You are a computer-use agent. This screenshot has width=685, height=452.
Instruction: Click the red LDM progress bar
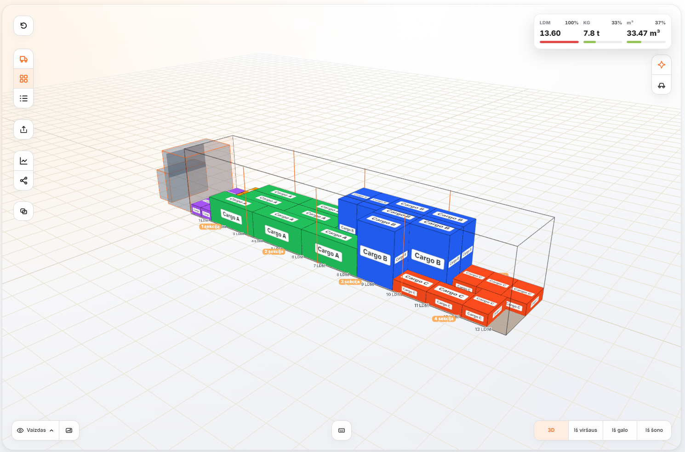pos(559,42)
